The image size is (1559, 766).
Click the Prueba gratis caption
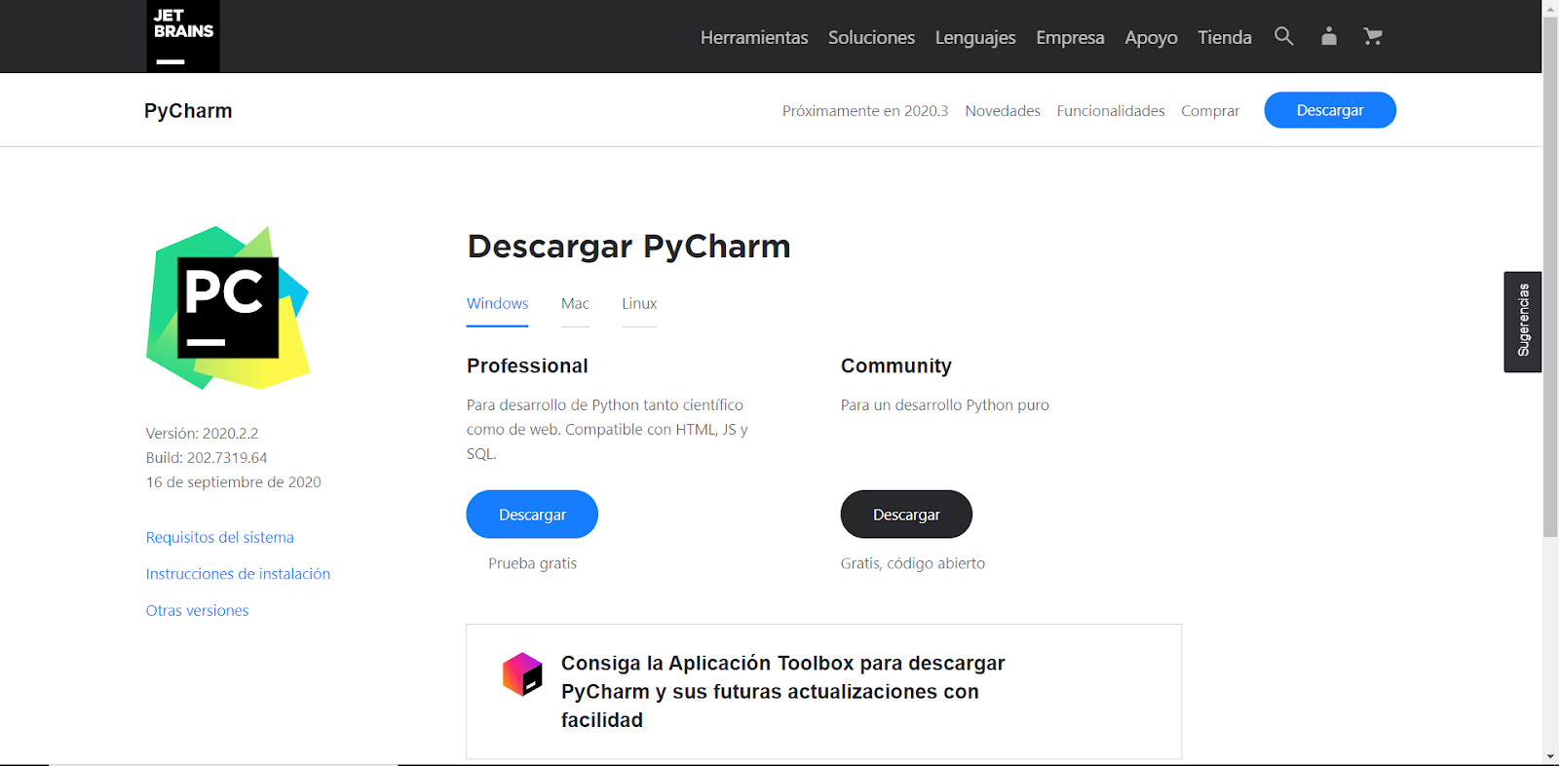pyautogui.click(x=533, y=563)
